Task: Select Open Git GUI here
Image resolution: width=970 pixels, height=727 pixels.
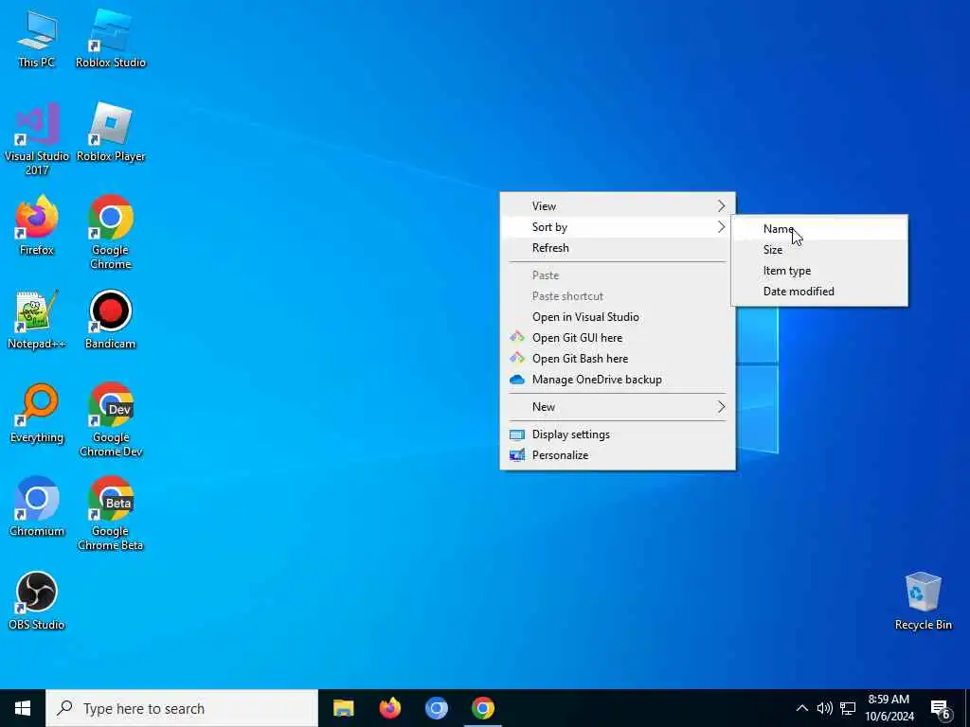Action: [x=618, y=338]
